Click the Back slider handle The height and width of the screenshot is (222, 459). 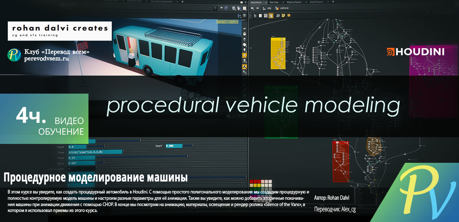coord(104,162)
